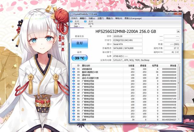The image size is (194, 132).
Task: Click the empty drive letter field
Action: [x=127, y=52]
